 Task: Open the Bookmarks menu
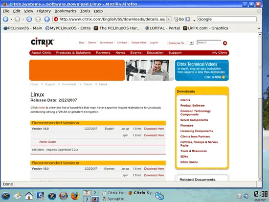pyautogui.click(x=66, y=11)
